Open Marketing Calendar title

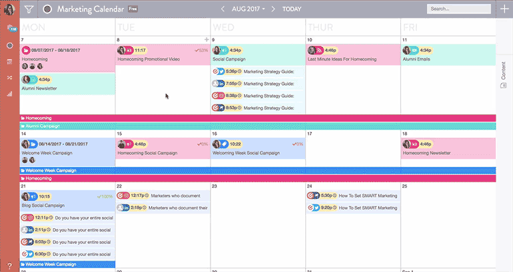tap(91, 9)
